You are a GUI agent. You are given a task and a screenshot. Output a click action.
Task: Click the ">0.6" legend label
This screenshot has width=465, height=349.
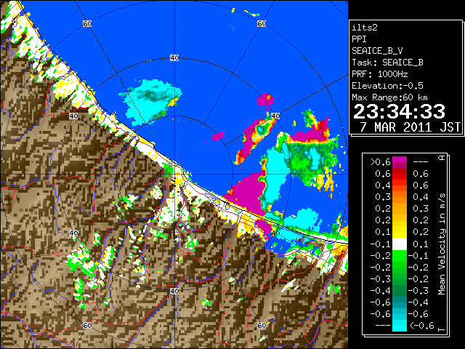pyautogui.click(x=380, y=162)
